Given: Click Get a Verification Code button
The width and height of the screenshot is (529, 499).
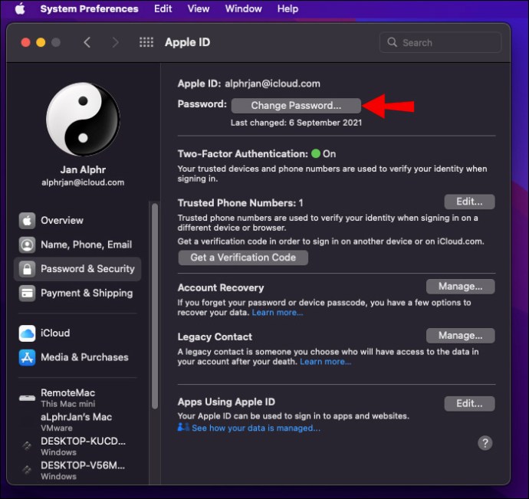Looking at the screenshot, I should 243,258.
